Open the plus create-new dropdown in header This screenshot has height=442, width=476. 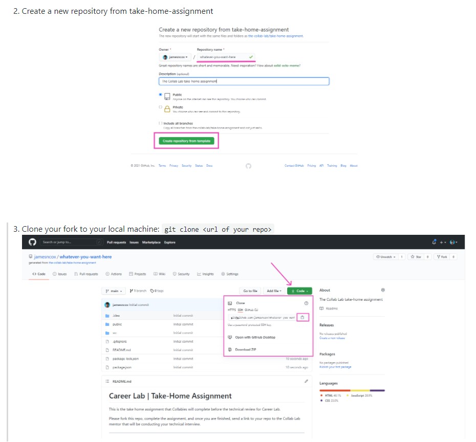coord(443,242)
